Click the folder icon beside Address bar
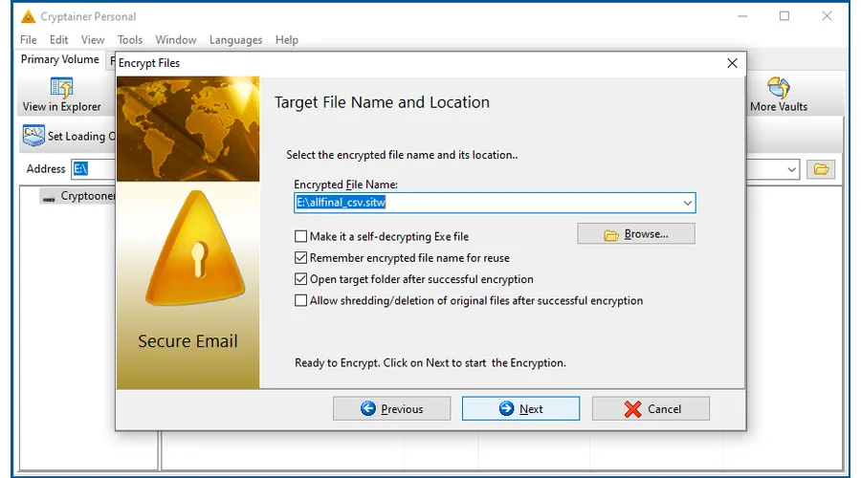 tap(821, 169)
